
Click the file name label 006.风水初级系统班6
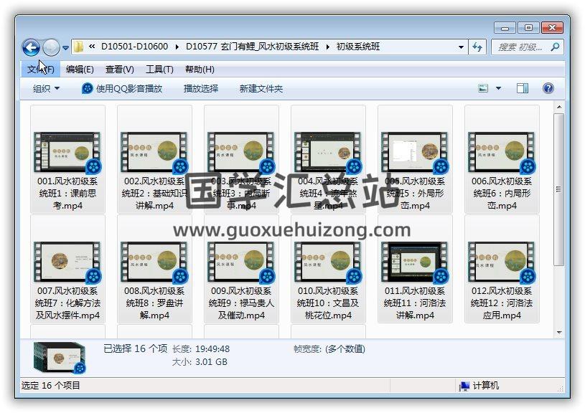(502, 193)
